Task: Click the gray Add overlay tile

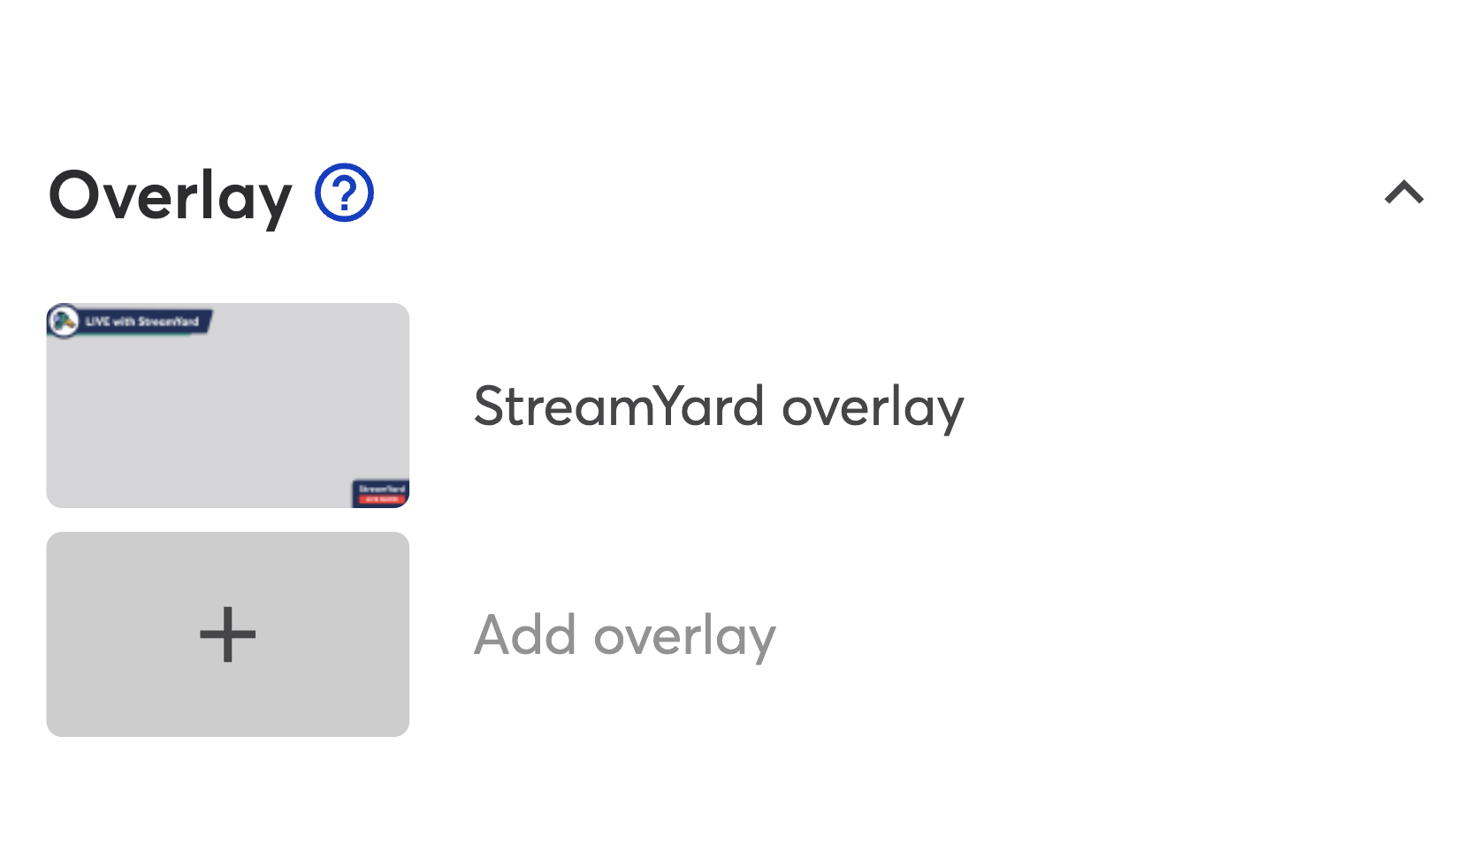Action: click(x=228, y=634)
